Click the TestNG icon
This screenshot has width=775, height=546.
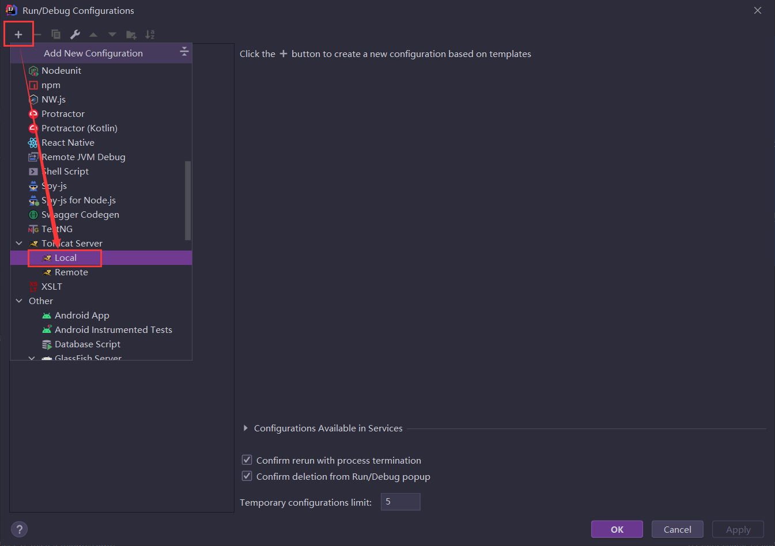[x=33, y=229]
